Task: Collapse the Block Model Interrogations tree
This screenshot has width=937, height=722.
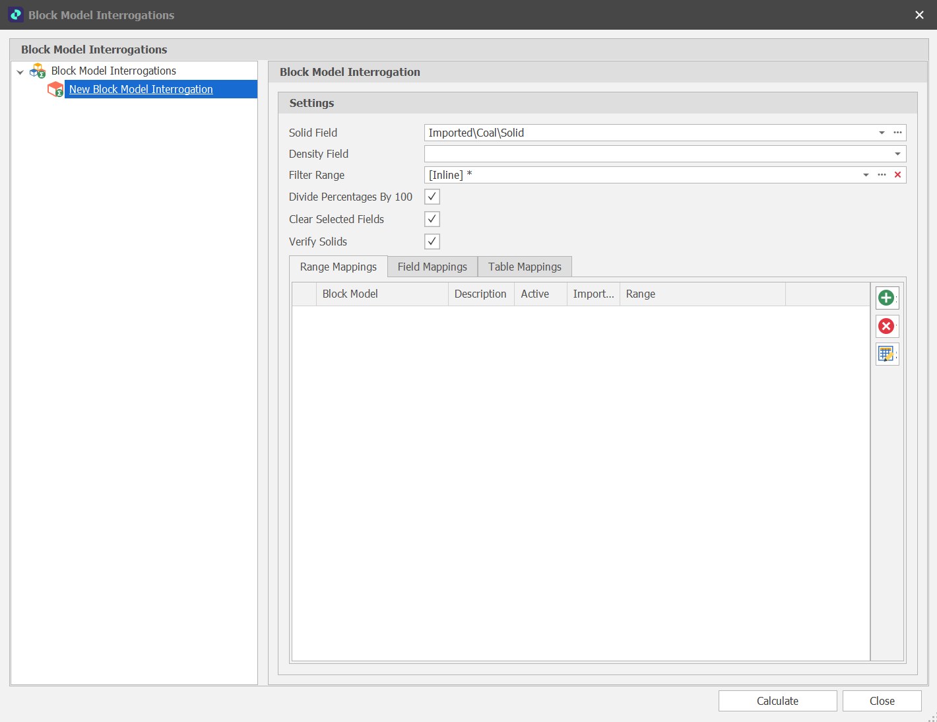Action: [20, 71]
